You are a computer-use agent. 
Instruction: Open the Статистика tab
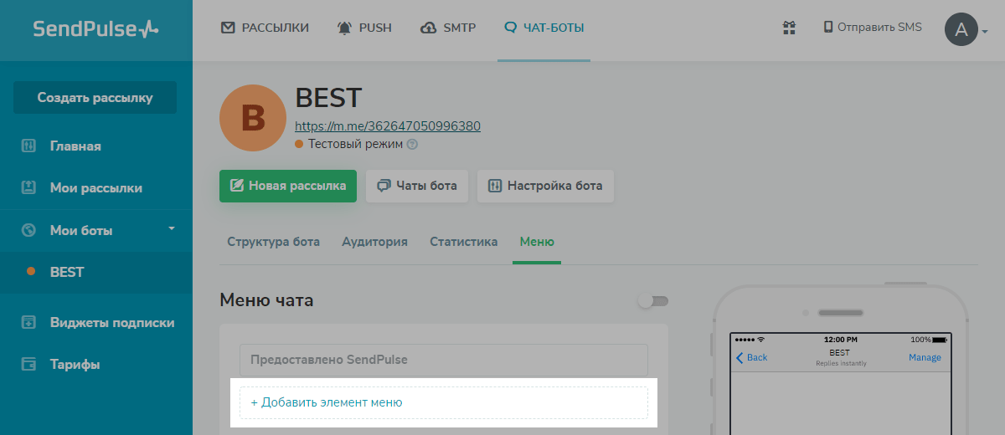tap(463, 242)
